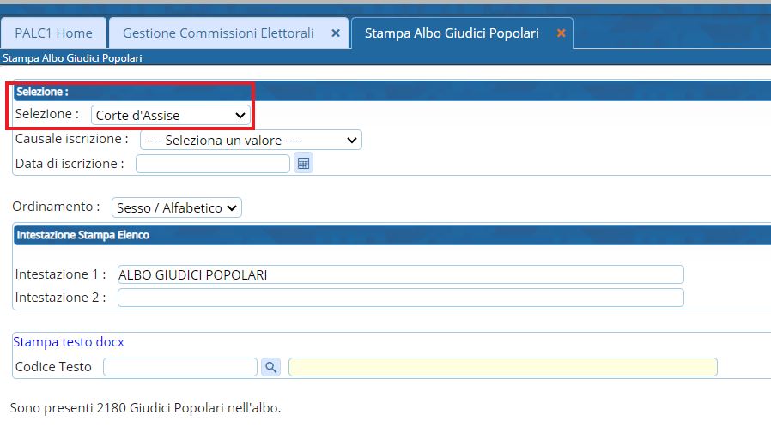Click the magnifier search icon beside Codice Testo
Image resolution: width=771 pixels, height=439 pixels.
[x=270, y=367]
